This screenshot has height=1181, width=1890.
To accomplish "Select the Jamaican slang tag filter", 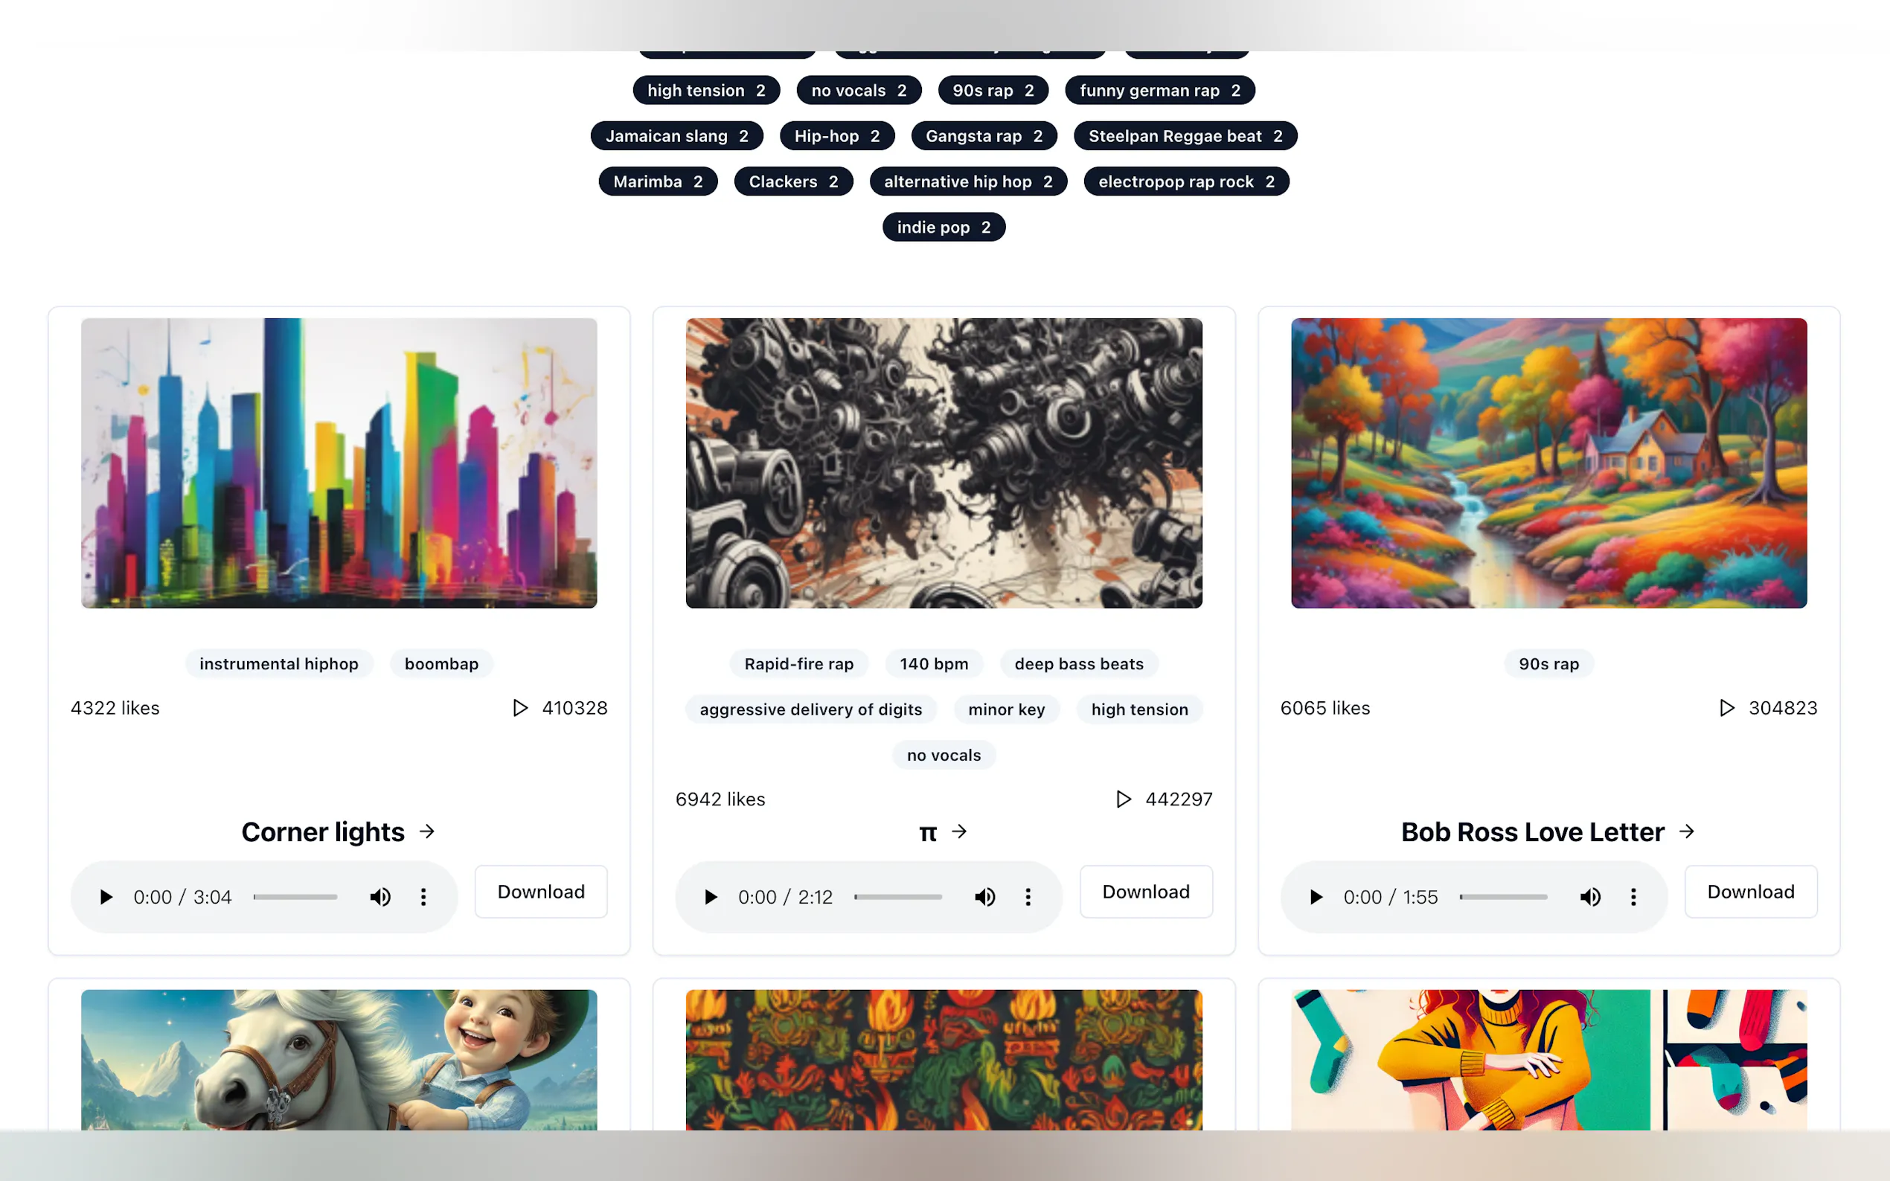I will point(676,136).
